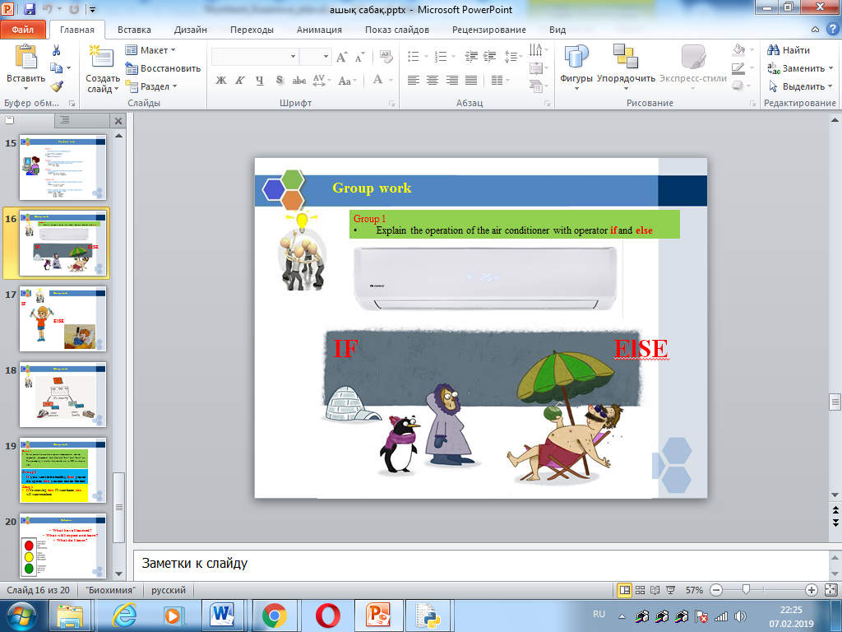Click the Вставить paste icon

click(25, 57)
